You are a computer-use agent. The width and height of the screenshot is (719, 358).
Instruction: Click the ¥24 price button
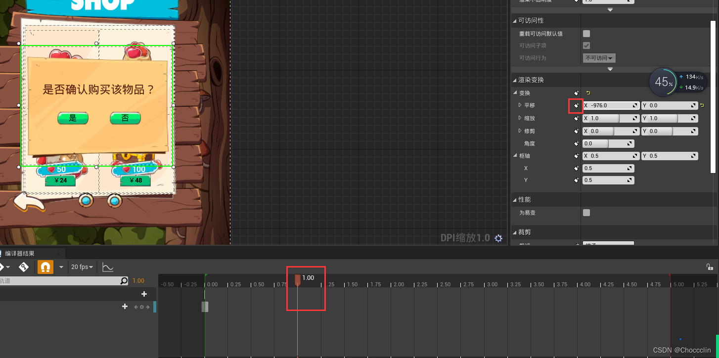60,180
